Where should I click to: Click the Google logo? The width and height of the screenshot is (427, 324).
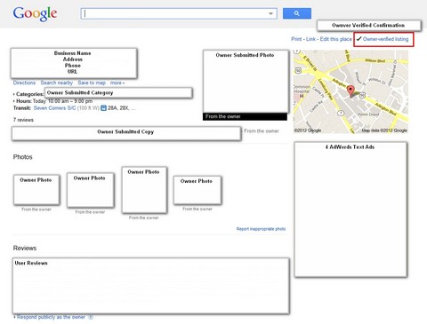(35, 13)
